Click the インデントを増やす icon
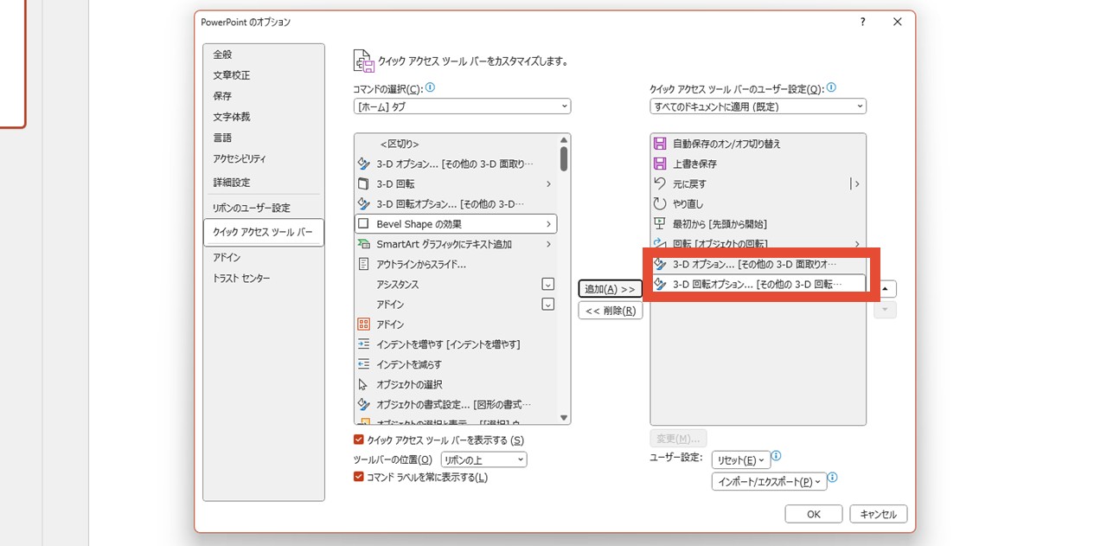Viewport: 1107px width, 546px height. (363, 344)
